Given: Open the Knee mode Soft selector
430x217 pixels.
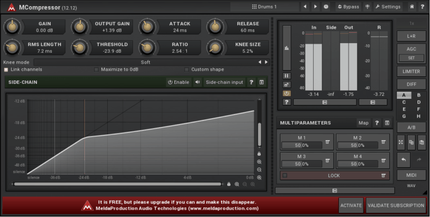Looking at the screenshot, I should [146, 63].
